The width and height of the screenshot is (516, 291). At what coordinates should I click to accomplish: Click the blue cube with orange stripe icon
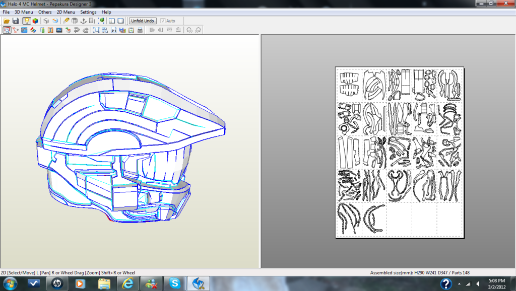pos(55,21)
